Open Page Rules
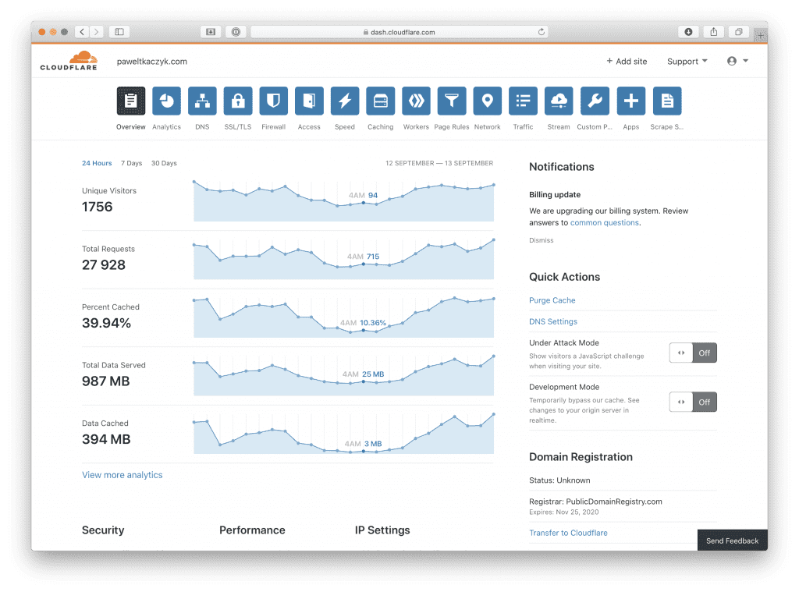Viewport: 799px width, 592px height. tap(451, 101)
